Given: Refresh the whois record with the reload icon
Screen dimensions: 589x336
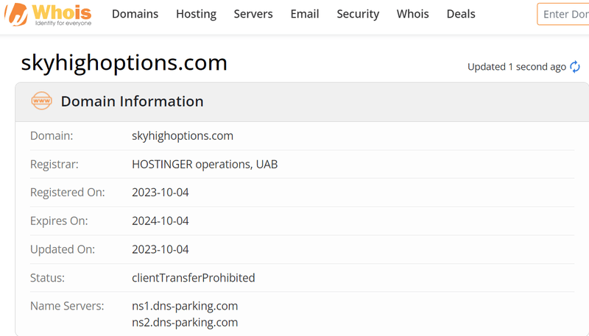Looking at the screenshot, I should [x=575, y=67].
